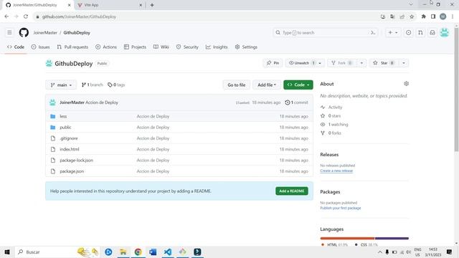Reload the page with the browser refresh button
This screenshot has width=459, height=258.
26,16
